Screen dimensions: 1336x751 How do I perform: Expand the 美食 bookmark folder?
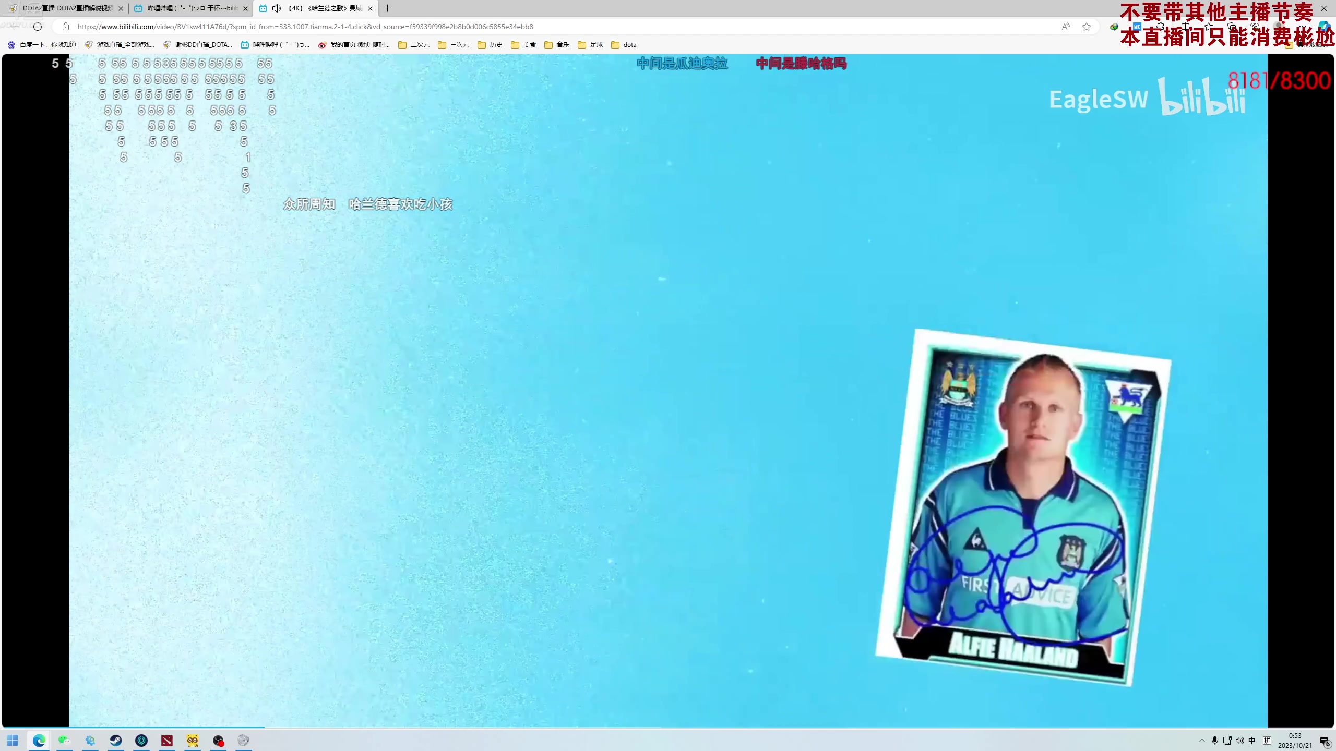point(523,45)
